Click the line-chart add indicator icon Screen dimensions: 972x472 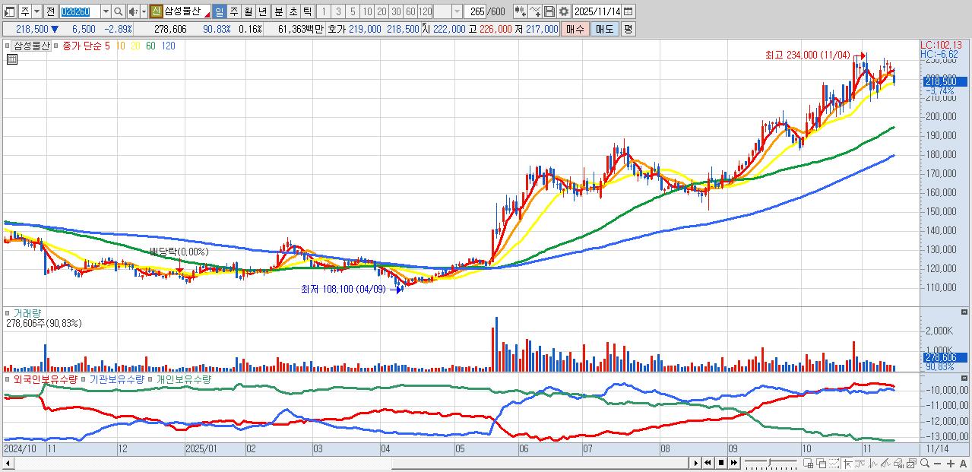[535, 11]
